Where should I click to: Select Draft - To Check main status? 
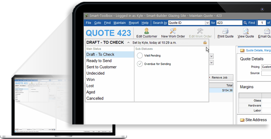[110, 54]
